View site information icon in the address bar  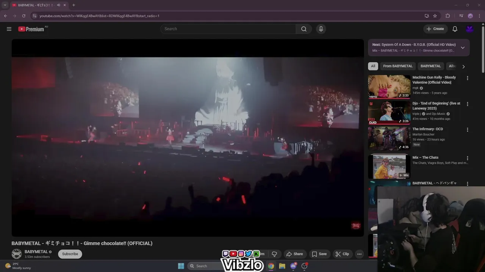tap(34, 16)
